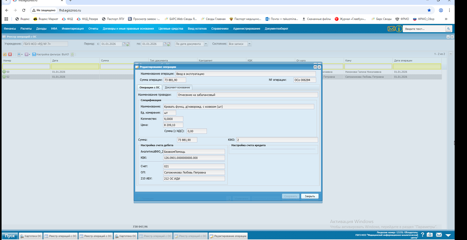The width and height of the screenshot is (467, 240).
Task: Open the purple operations icon menu
Action: coord(27,54)
